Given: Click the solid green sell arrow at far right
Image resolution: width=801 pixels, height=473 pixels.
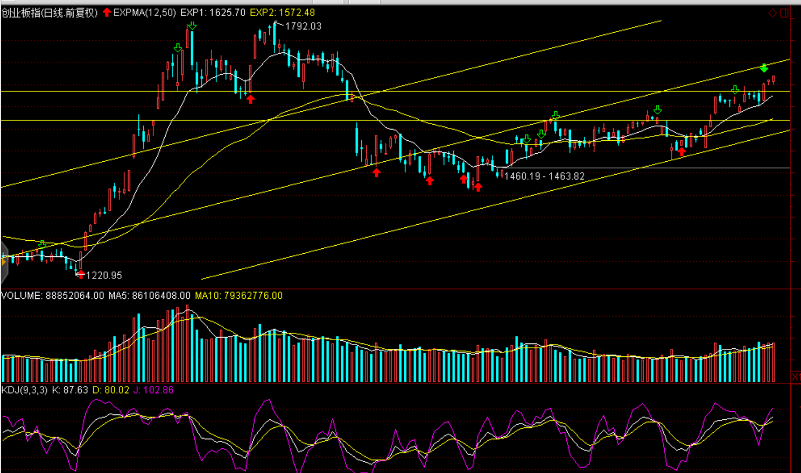Looking at the screenshot, I should click(x=764, y=68).
